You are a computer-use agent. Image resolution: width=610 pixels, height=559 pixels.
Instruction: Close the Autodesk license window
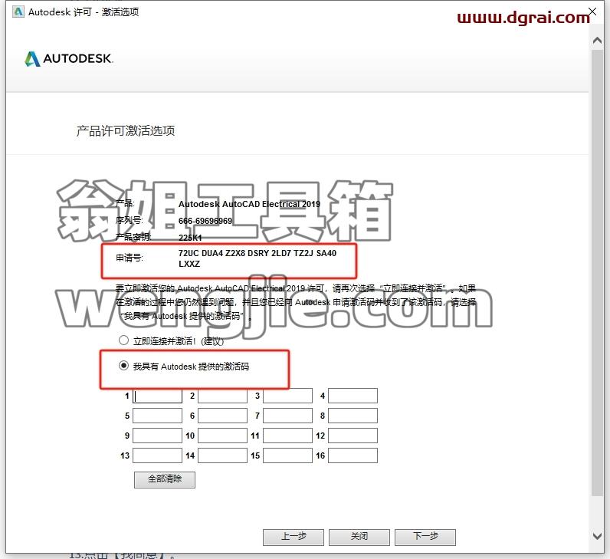click(x=592, y=12)
